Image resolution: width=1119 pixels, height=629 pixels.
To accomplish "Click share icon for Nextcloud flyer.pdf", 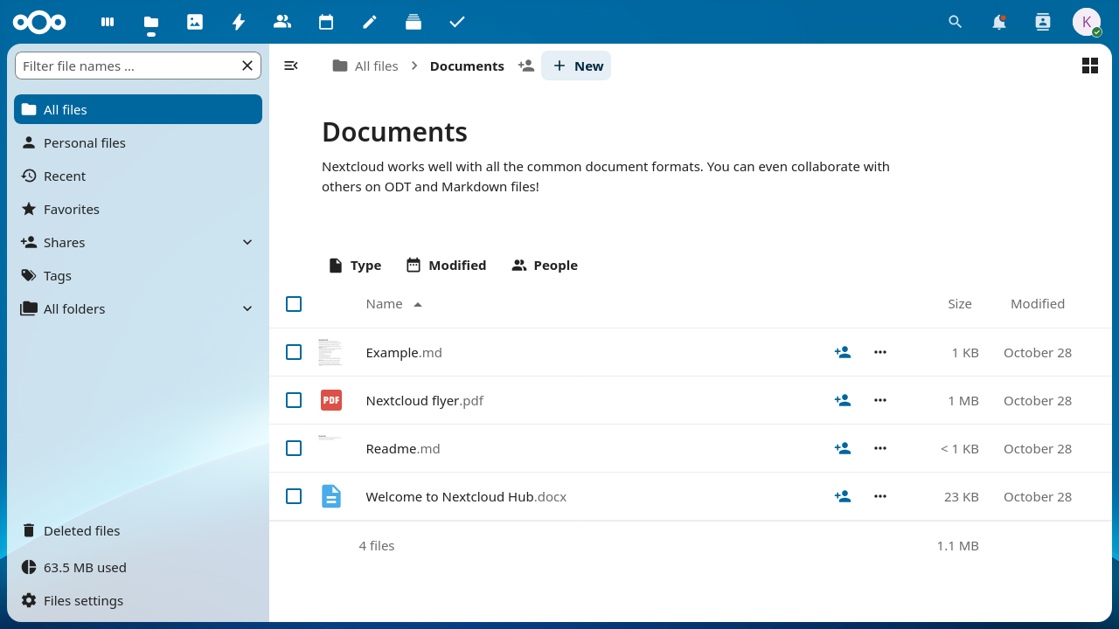I will coord(842,400).
